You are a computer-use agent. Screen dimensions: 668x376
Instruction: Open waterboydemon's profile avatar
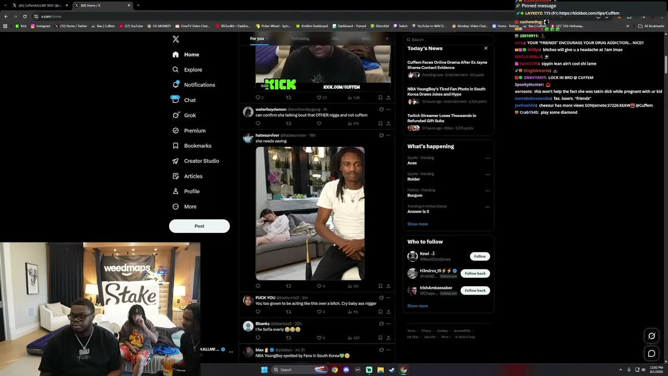tap(248, 112)
